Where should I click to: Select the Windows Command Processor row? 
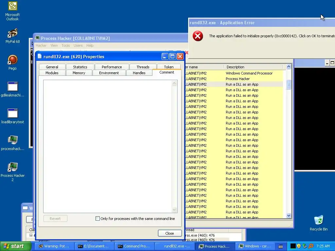(x=234, y=73)
